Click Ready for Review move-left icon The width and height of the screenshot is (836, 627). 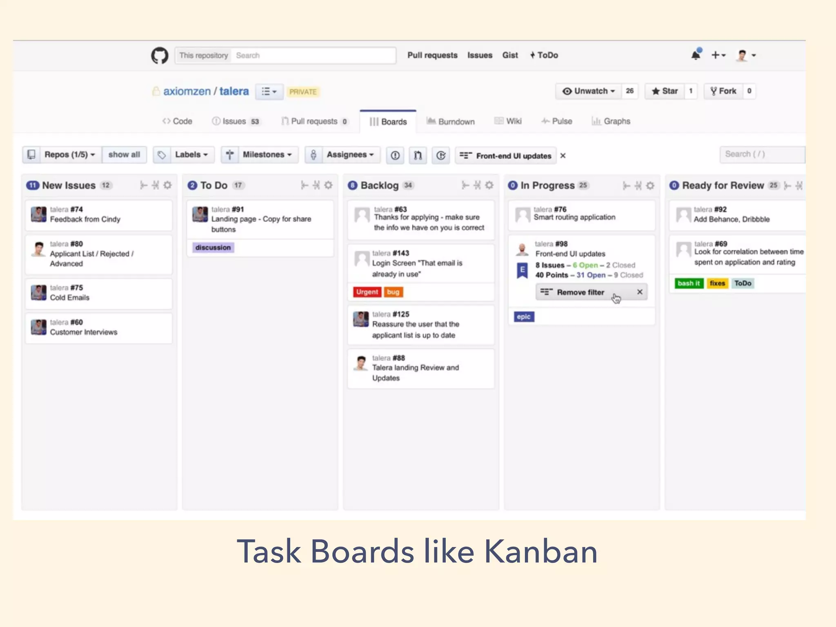point(787,186)
